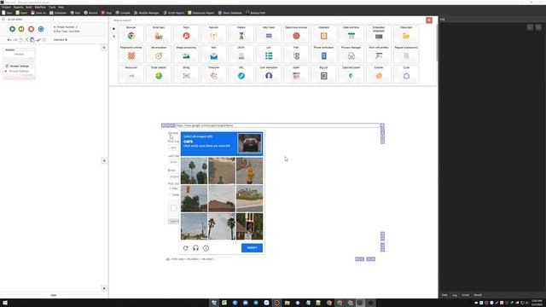Image resolution: width=546 pixels, height=307 pixels.
Task: Open the Resources module
Action: click(x=131, y=74)
